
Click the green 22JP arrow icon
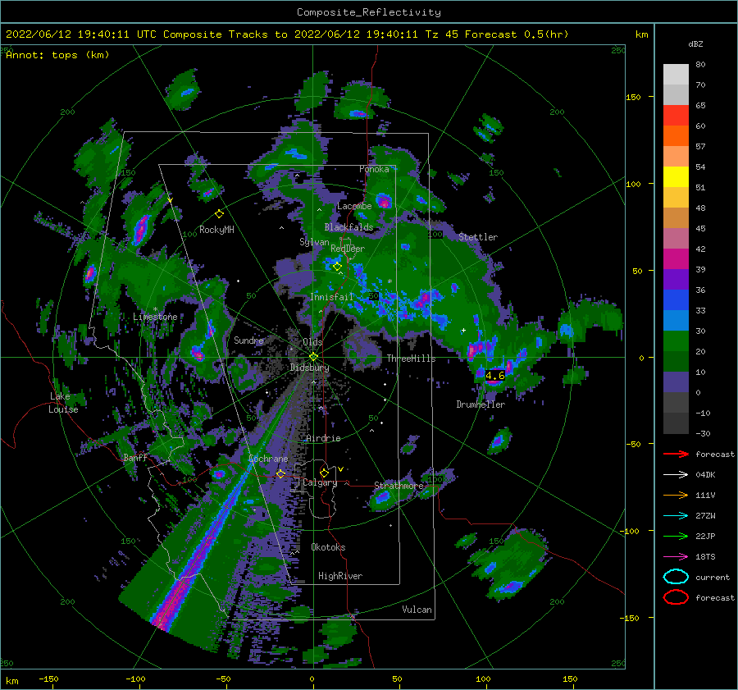(x=676, y=536)
